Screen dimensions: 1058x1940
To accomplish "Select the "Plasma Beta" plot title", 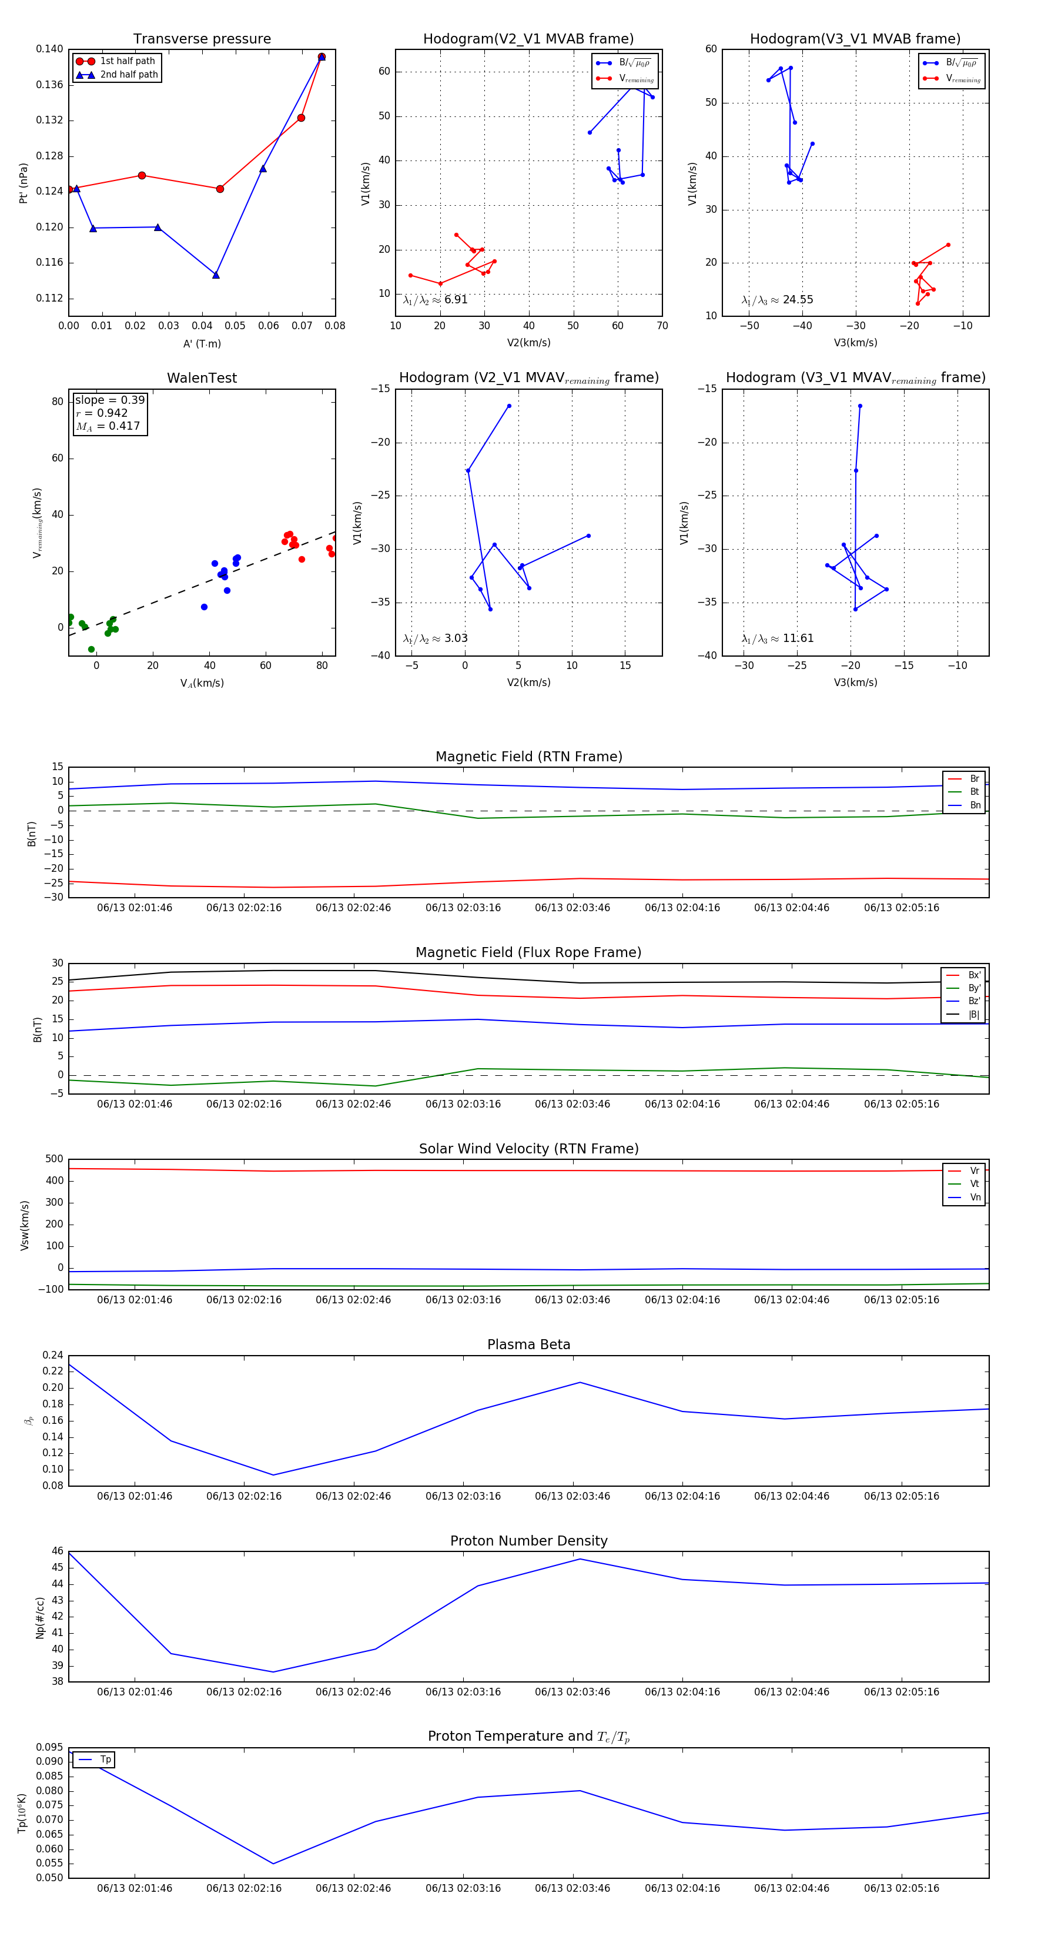I will coord(528,1344).
